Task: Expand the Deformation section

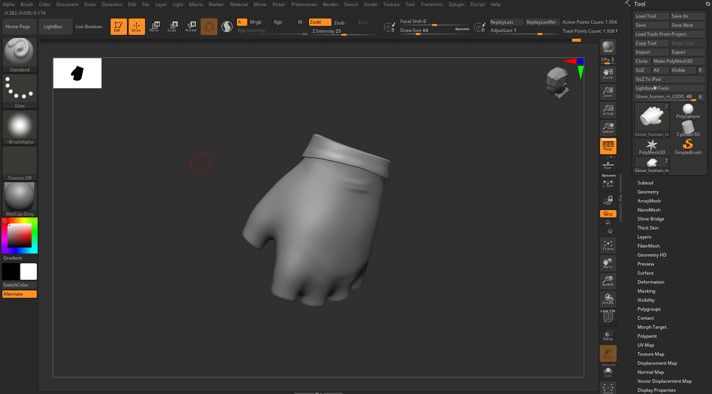Action: (x=650, y=282)
